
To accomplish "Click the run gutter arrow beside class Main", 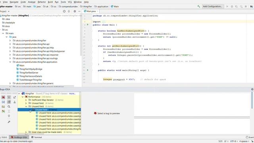I will [x=88, y=25].
